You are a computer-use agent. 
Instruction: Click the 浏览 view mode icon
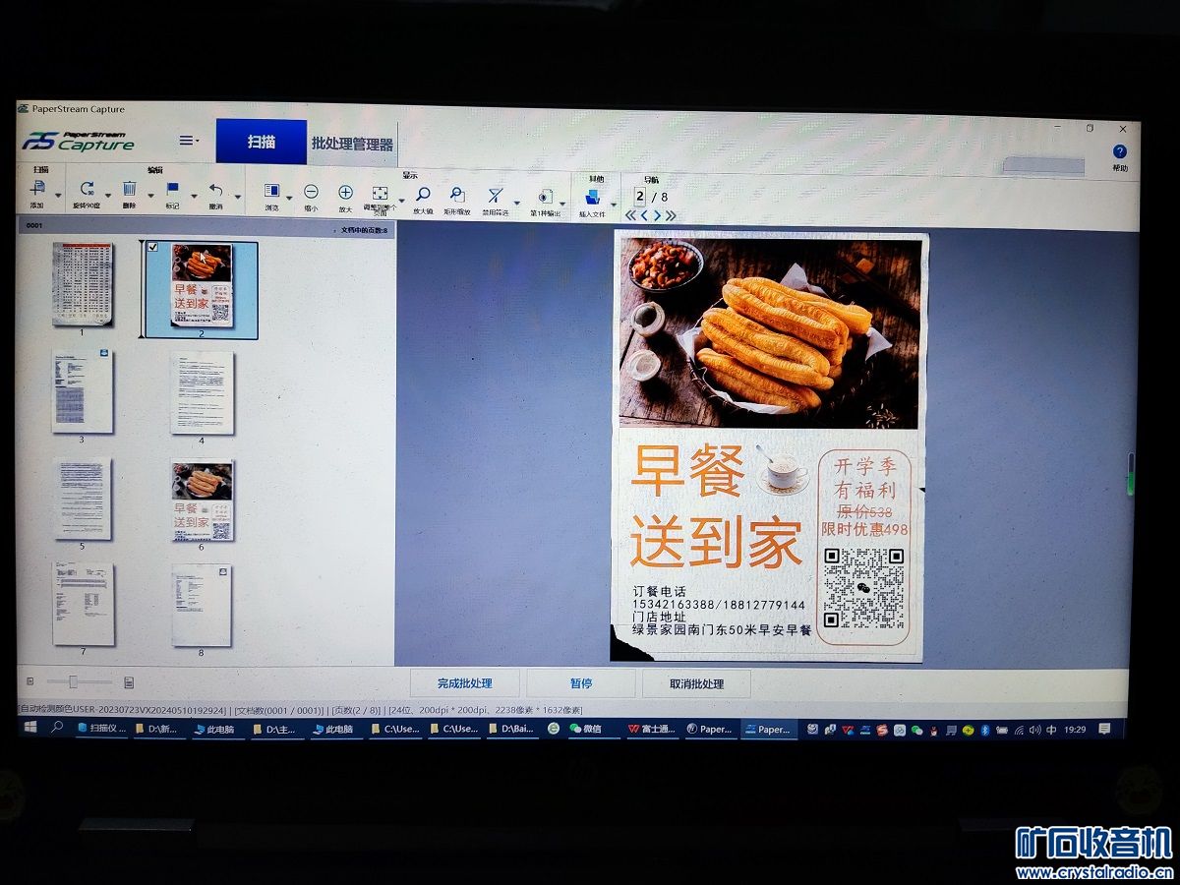pyautogui.click(x=272, y=191)
